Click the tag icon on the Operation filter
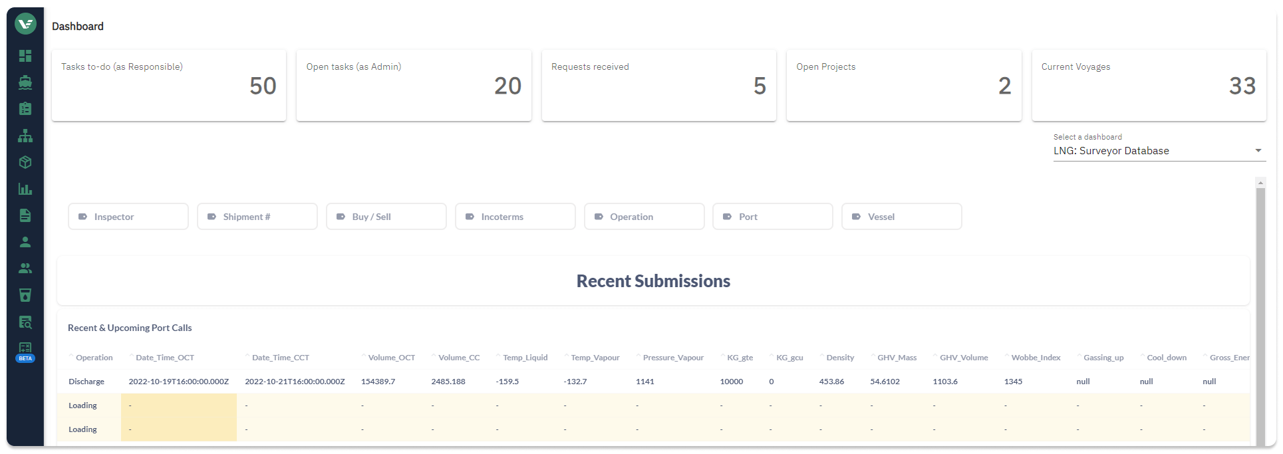1283x454 pixels. [599, 217]
